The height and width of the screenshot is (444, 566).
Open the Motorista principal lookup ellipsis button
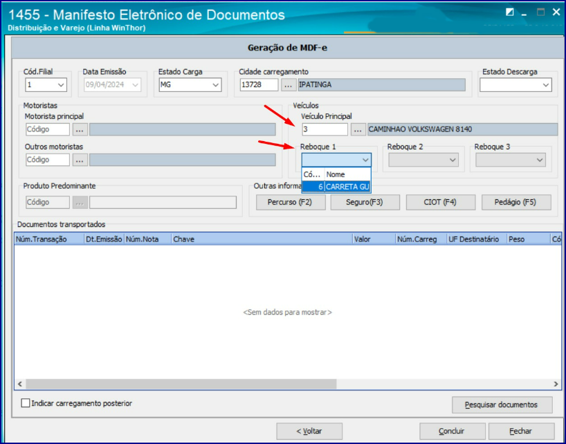[x=80, y=129]
